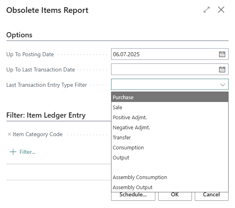Select Consumption entry type
The image size is (235, 208).
click(x=170, y=147)
